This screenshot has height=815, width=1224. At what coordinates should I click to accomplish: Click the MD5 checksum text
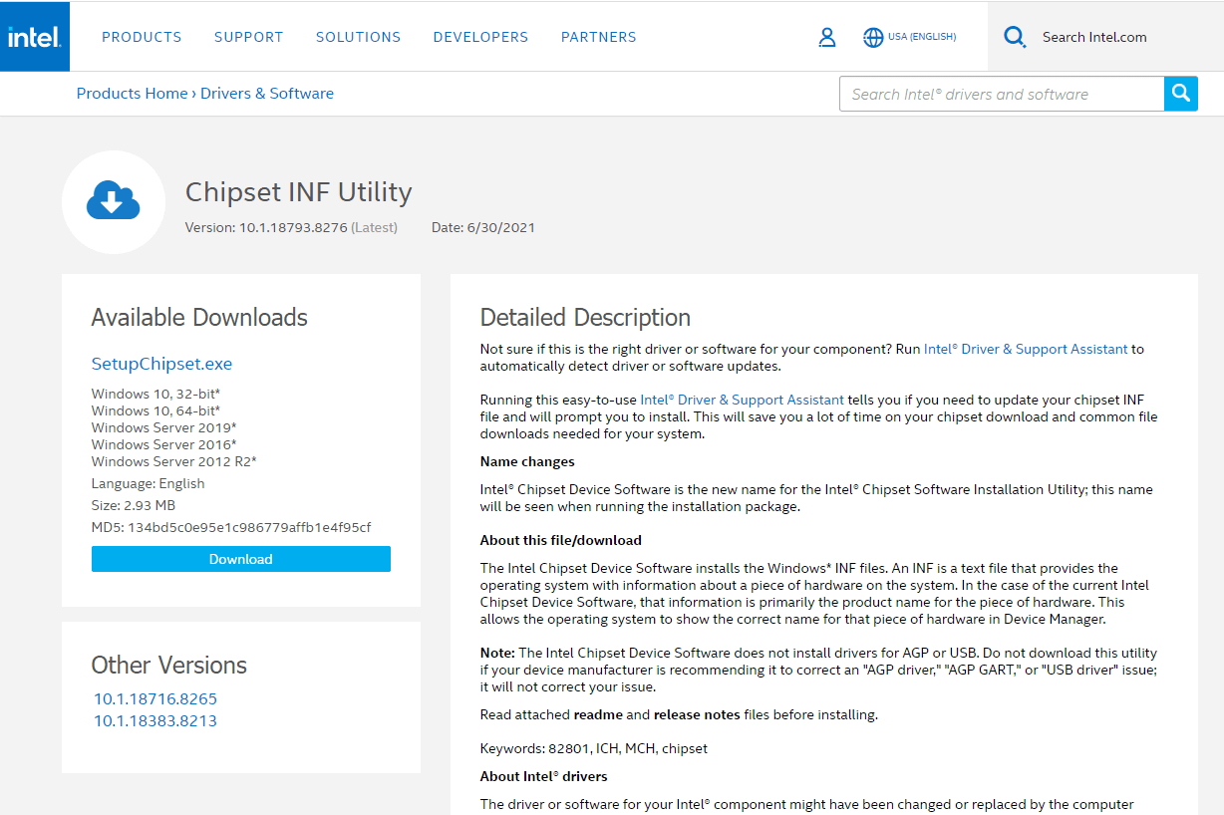pos(231,527)
